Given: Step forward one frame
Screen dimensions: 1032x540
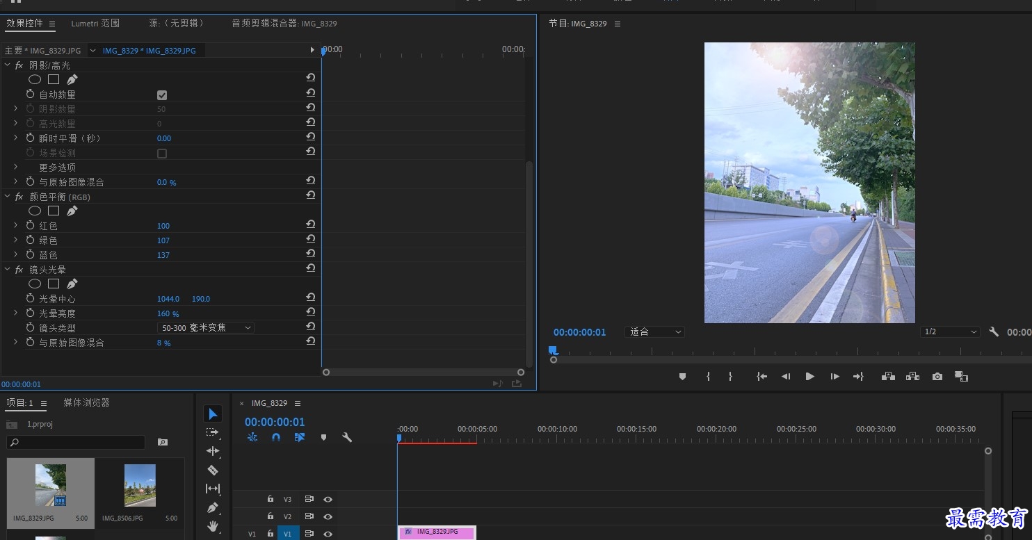Looking at the screenshot, I should tap(835, 377).
